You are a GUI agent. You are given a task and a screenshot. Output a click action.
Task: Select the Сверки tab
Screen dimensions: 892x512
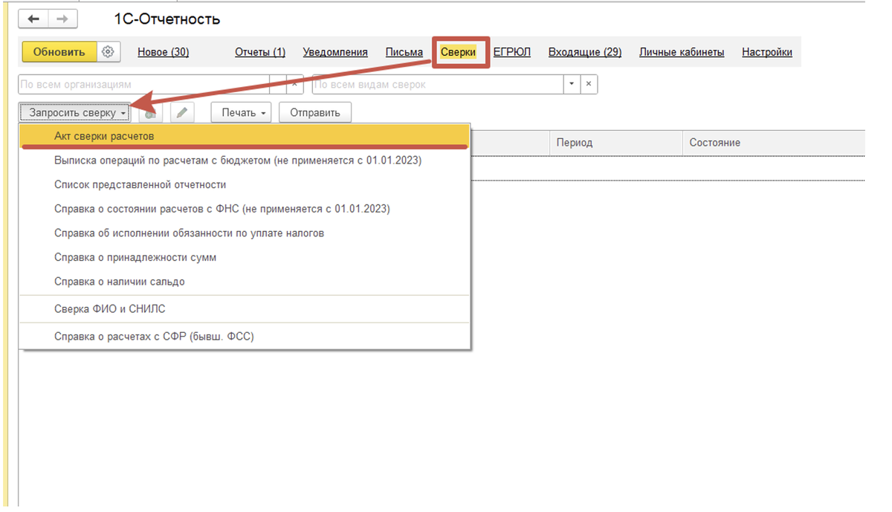[x=458, y=52]
